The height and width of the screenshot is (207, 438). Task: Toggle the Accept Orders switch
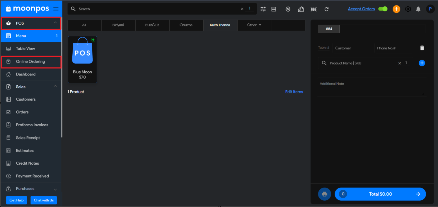point(383,9)
